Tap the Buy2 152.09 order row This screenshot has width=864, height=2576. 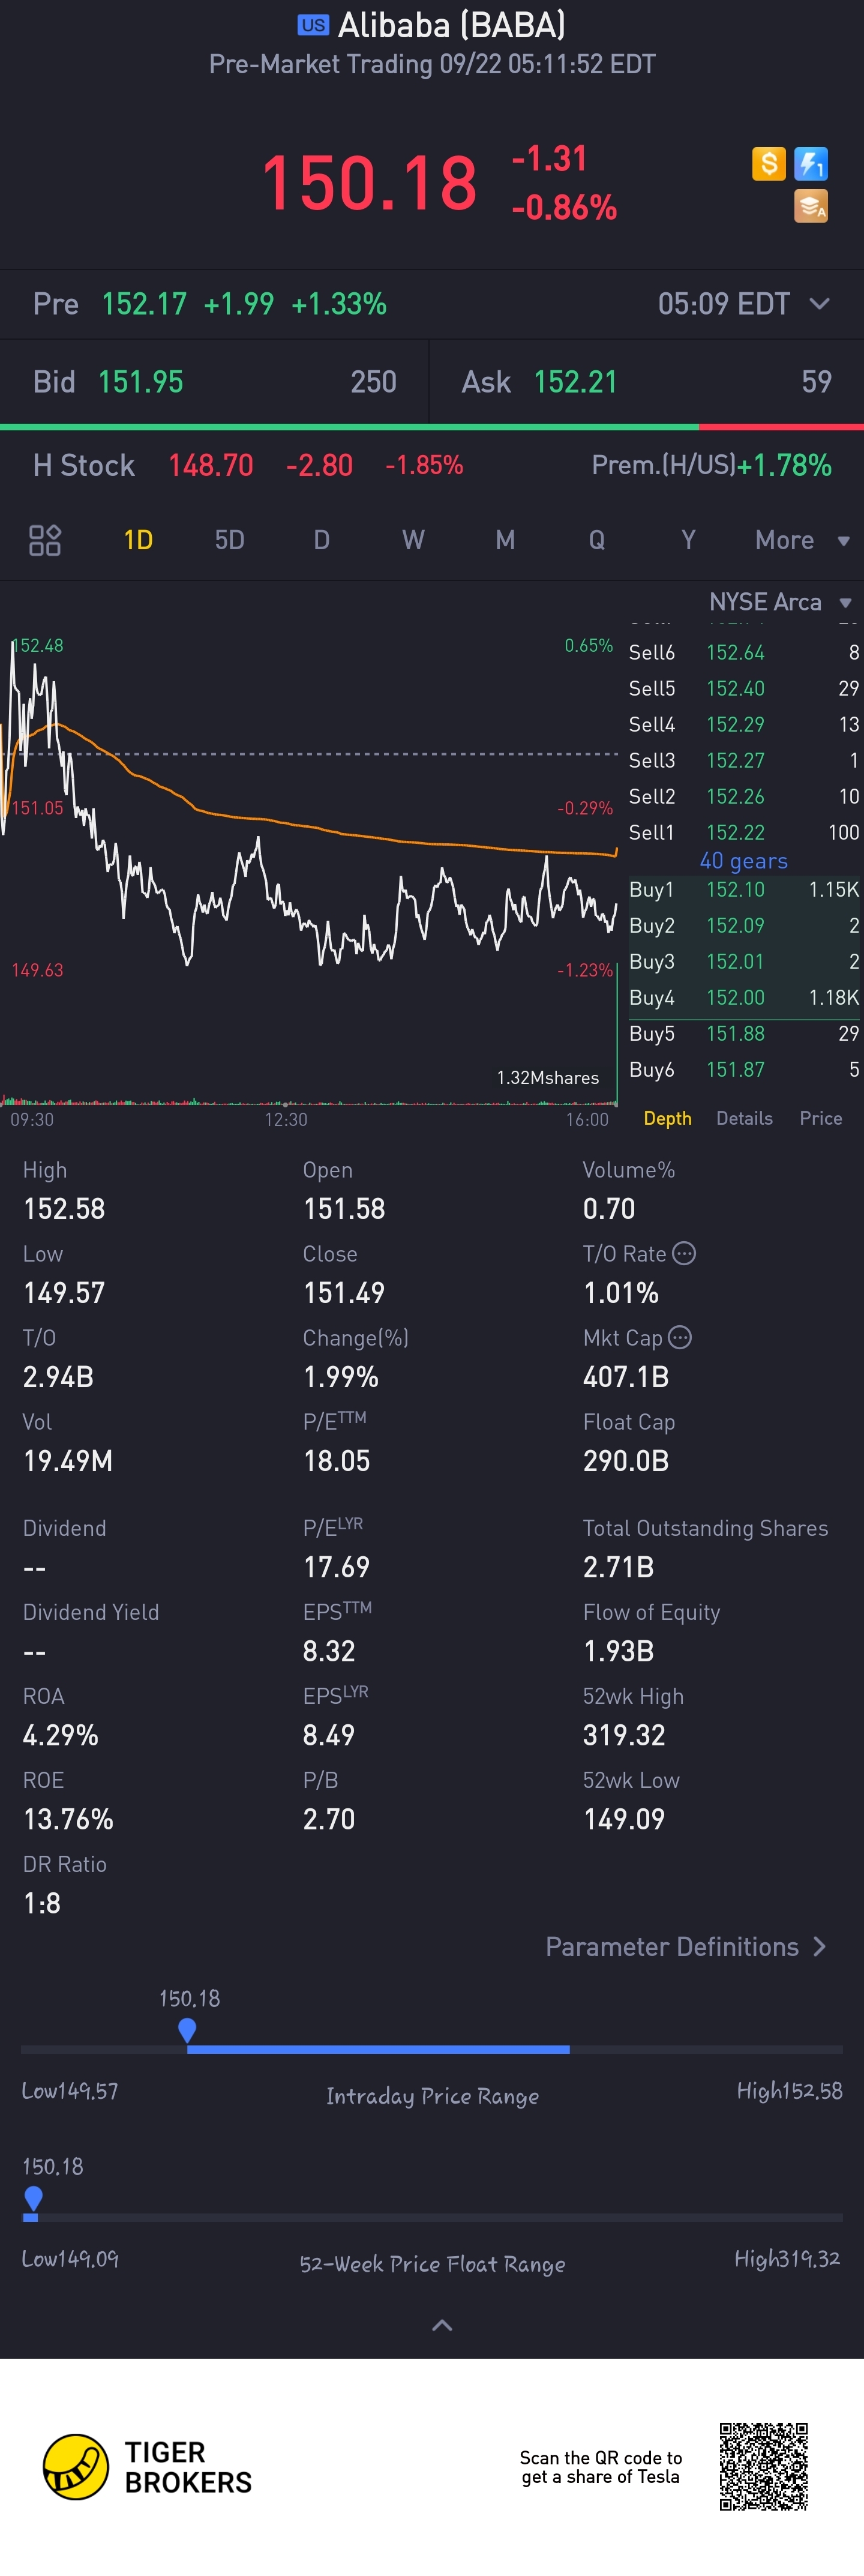pyautogui.click(x=743, y=925)
